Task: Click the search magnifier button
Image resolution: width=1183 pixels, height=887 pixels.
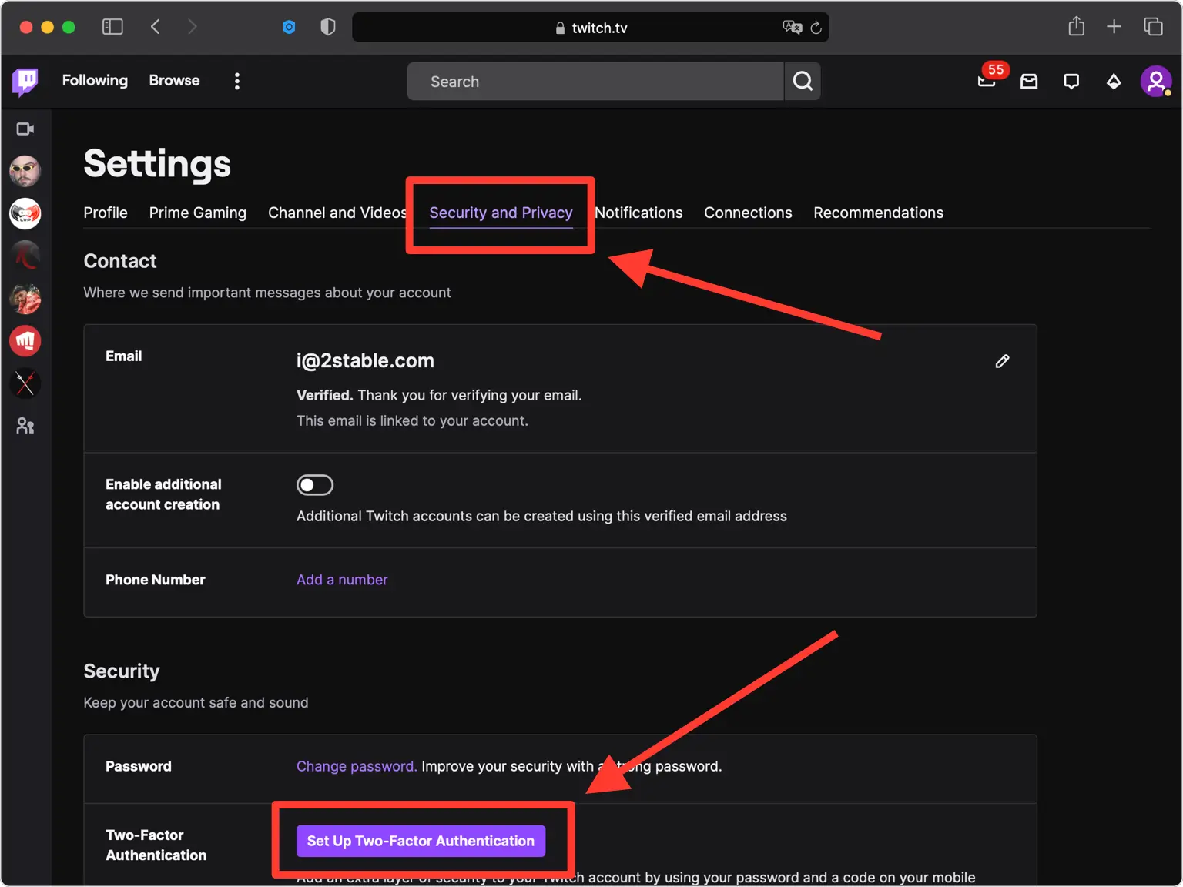Action: (x=803, y=82)
